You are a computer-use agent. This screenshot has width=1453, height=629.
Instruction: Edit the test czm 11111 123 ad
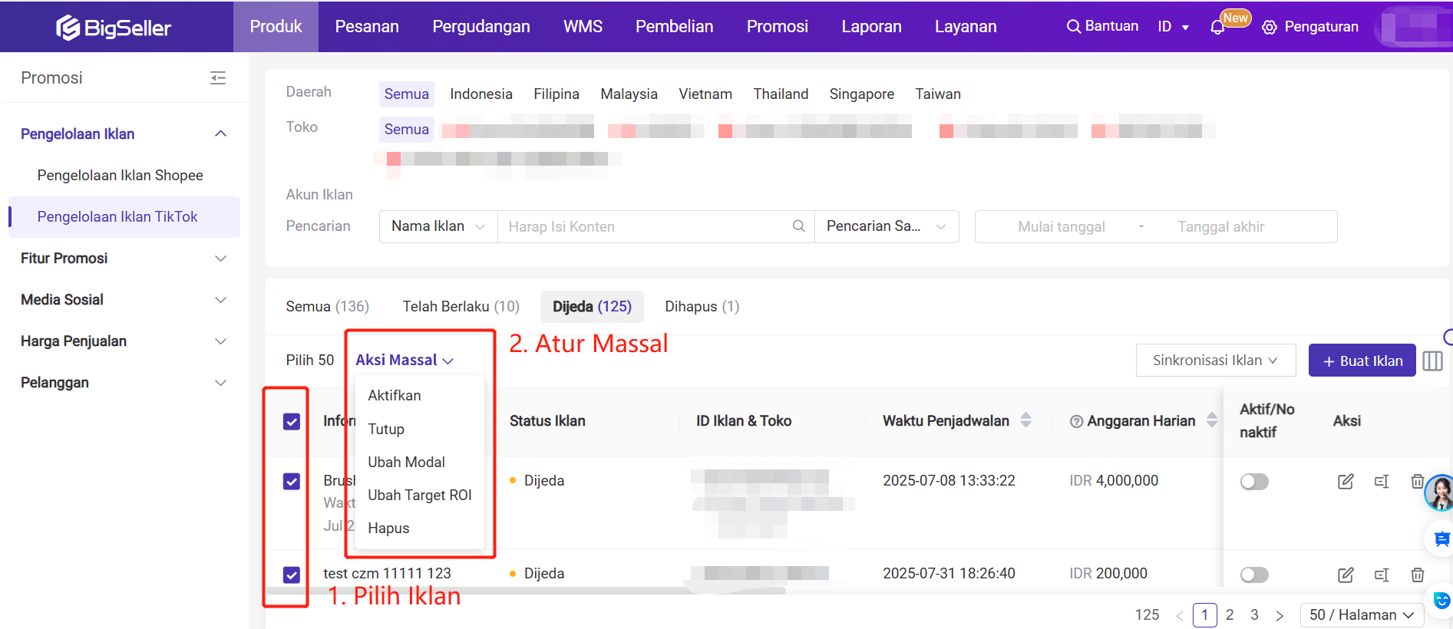tap(1346, 575)
